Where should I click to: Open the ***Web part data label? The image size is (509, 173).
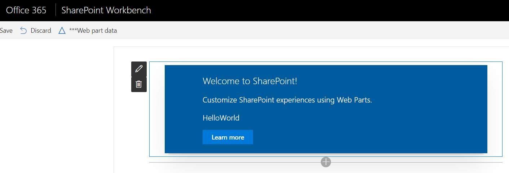(93, 31)
